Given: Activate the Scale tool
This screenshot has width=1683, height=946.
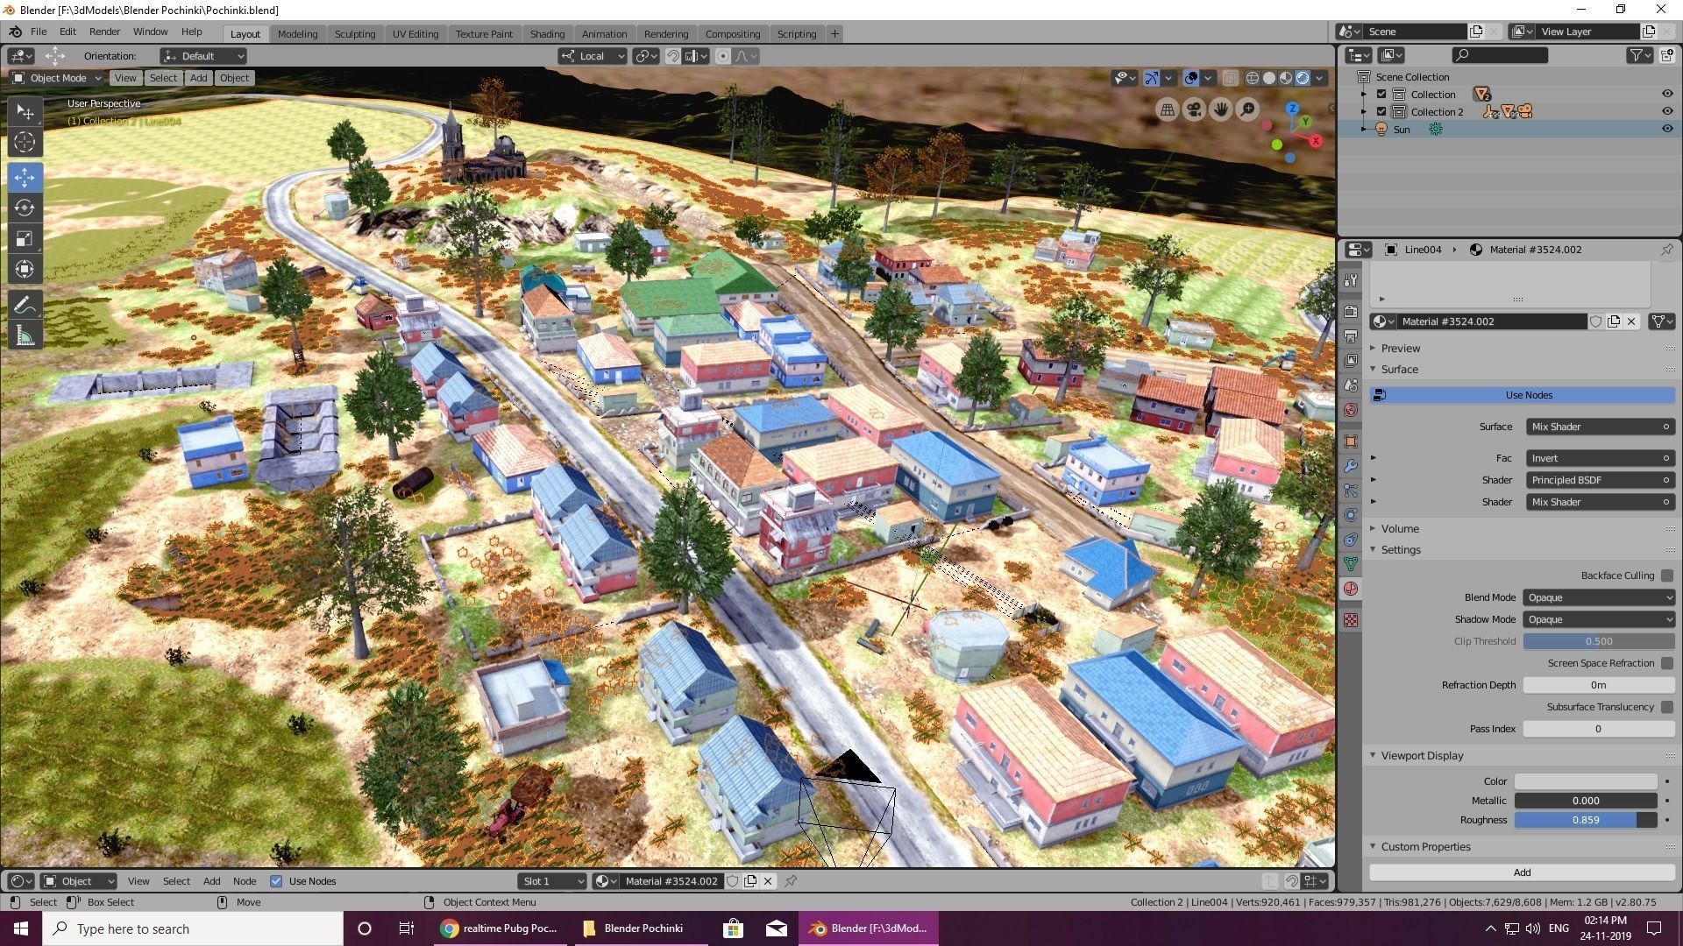Looking at the screenshot, I should click(x=25, y=238).
